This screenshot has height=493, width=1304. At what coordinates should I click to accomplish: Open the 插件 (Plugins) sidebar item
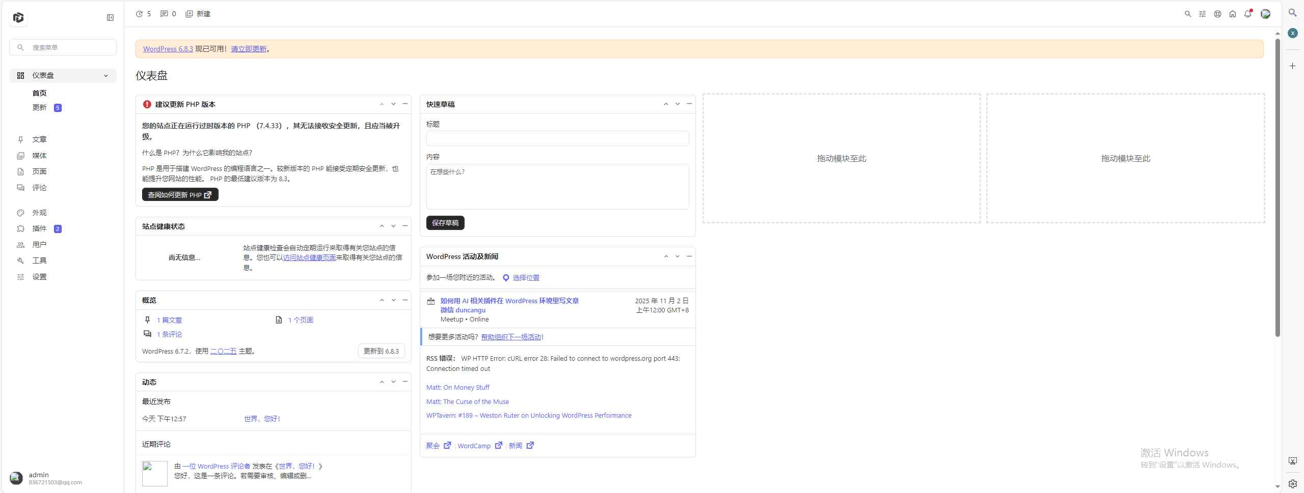(x=39, y=228)
